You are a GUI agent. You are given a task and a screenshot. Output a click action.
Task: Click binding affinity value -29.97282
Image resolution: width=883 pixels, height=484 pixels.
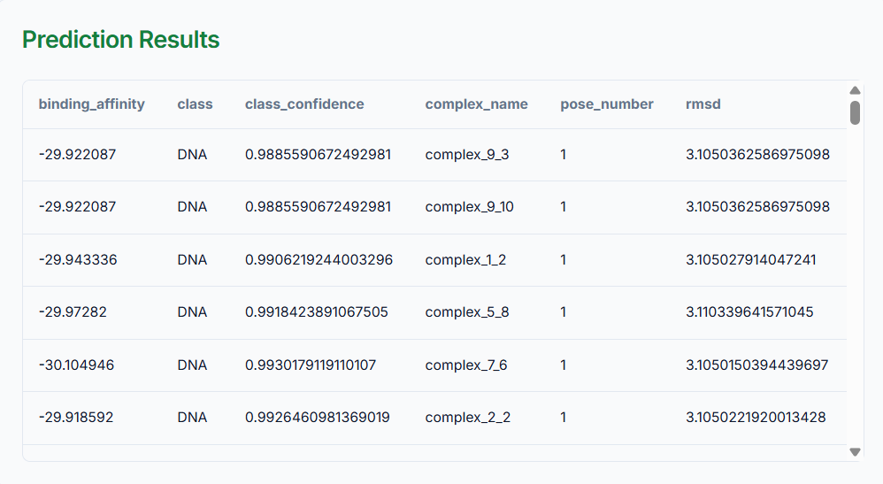pyautogui.click(x=73, y=312)
